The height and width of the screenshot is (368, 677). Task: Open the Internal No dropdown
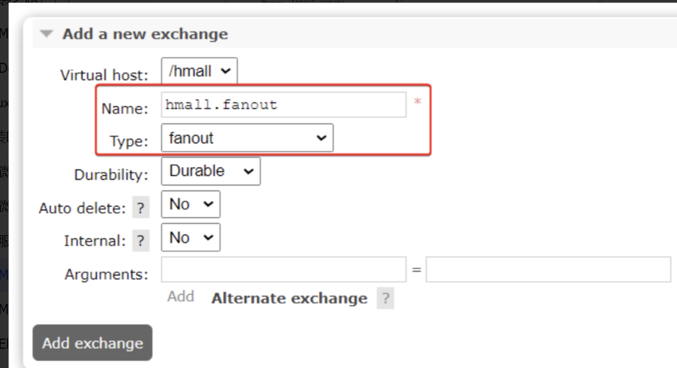(x=190, y=238)
